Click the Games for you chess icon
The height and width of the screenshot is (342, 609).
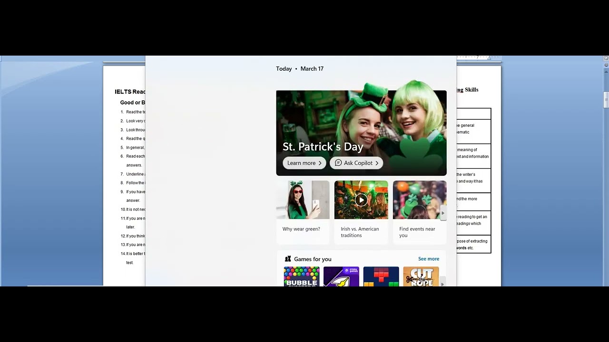(288, 259)
